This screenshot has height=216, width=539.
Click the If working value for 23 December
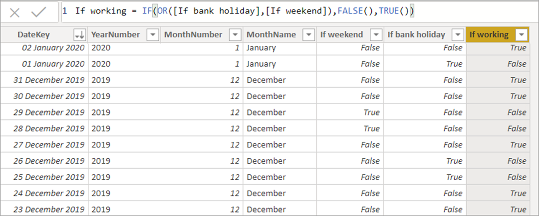pos(498,209)
